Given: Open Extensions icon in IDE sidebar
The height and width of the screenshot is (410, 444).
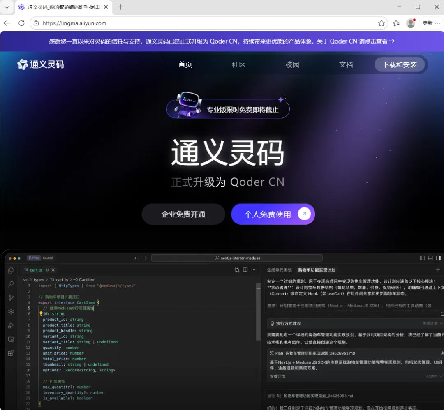Looking at the screenshot, I should coord(11,353).
